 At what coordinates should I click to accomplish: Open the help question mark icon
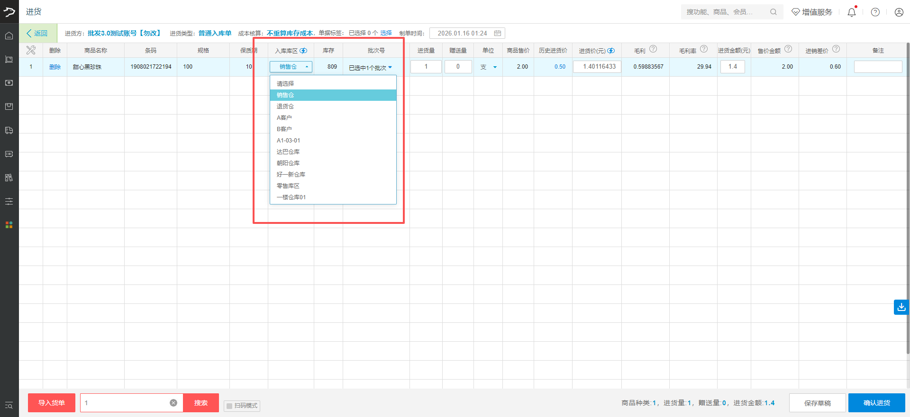tap(875, 12)
